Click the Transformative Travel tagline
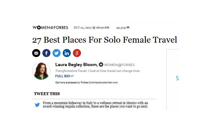Viewport: 201px width, 121px height. tap(98, 71)
